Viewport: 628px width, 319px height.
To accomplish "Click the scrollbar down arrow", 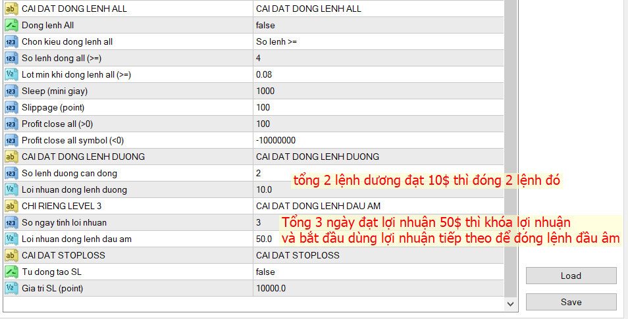I will tap(510, 304).
